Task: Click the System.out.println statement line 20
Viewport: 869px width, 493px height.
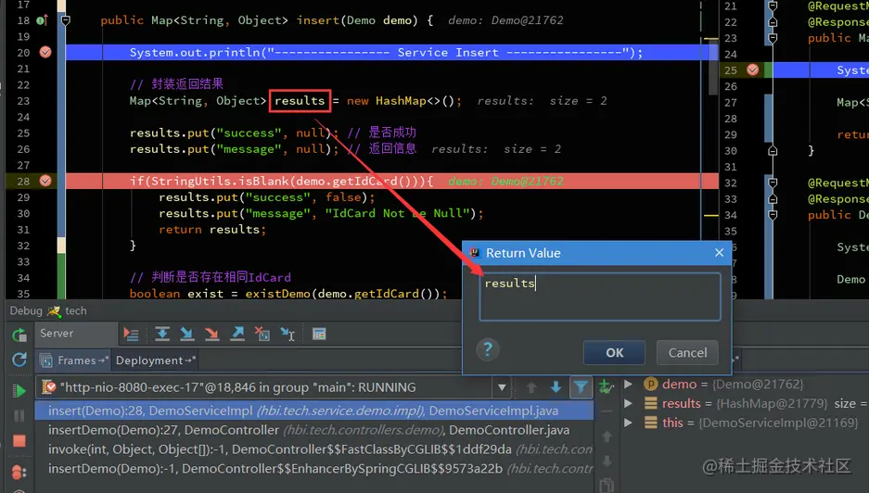Action: click(x=387, y=53)
